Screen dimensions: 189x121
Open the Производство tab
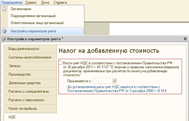pyautogui.click(x=30, y=74)
